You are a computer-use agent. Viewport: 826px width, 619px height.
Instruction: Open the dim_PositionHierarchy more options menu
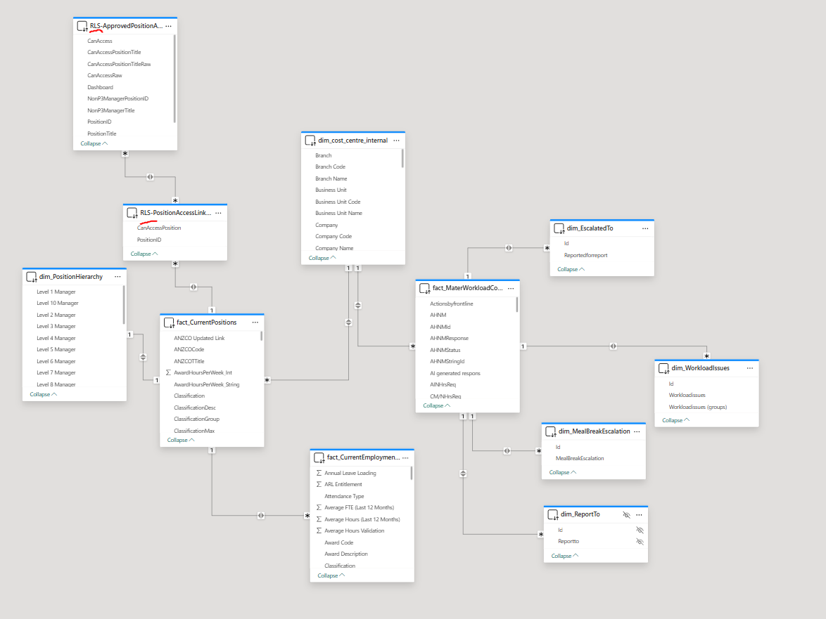coord(117,277)
